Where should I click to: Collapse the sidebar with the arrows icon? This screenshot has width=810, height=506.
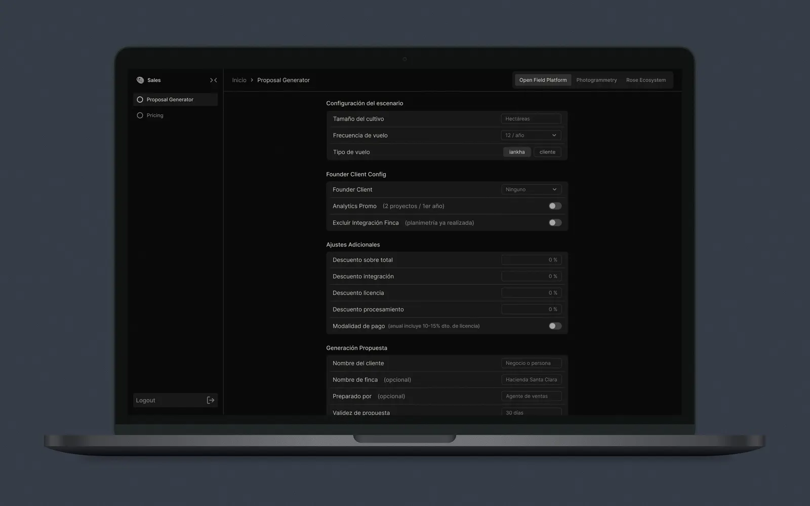coord(214,80)
